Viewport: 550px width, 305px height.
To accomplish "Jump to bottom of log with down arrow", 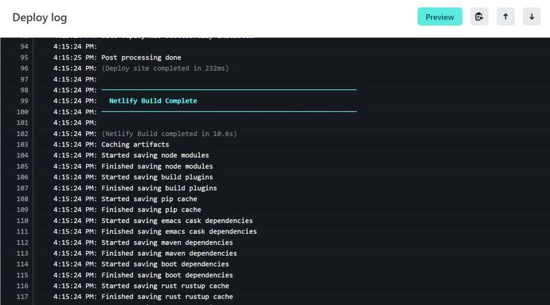I will tap(532, 17).
